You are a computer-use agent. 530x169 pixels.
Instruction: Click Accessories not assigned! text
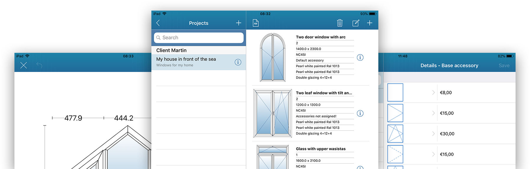316,116
